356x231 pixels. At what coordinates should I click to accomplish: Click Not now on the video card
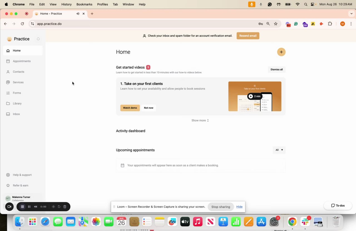coord(149,108)
